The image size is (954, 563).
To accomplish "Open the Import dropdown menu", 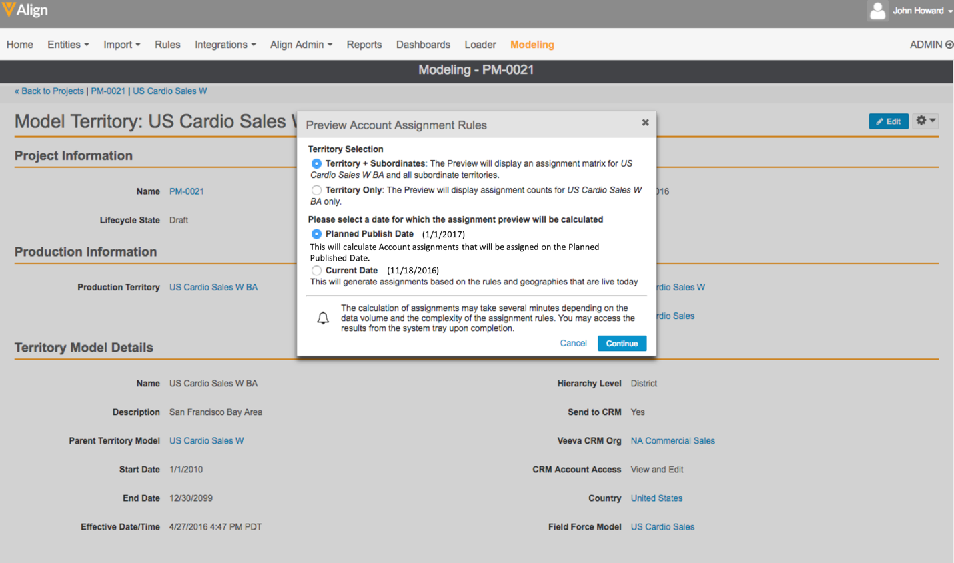I will (x=121, y=45).
